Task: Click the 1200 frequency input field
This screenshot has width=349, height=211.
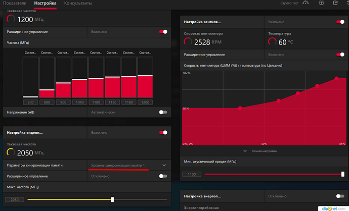Action: point(145,102)
